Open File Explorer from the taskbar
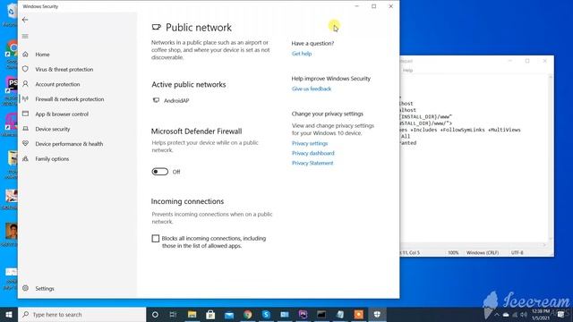573x322 pixels. [x=192, y=314]
